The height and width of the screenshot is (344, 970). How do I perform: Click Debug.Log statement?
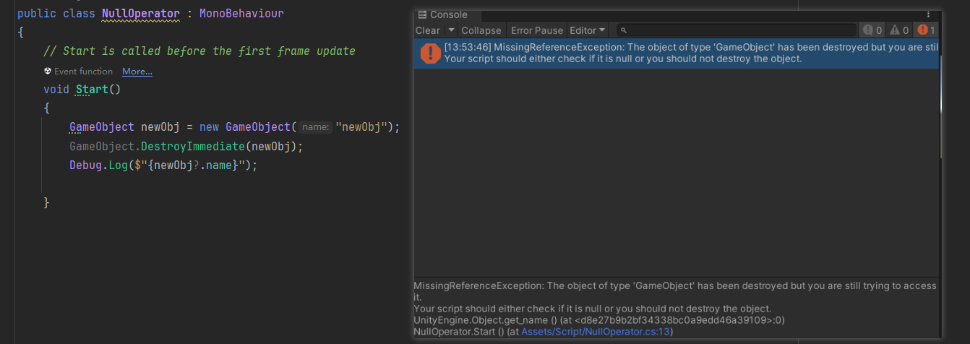(x=163, y=165)
